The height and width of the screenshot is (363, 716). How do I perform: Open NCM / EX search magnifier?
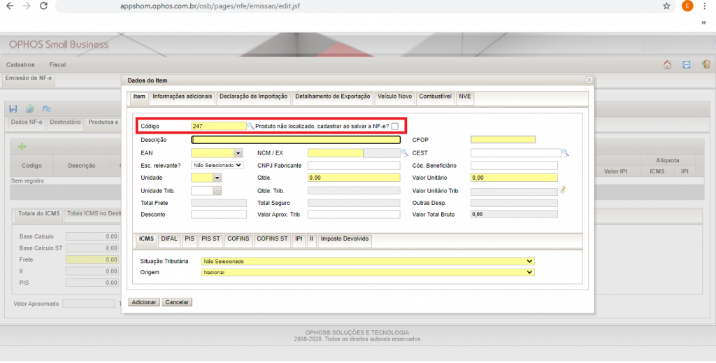[404, 152]
